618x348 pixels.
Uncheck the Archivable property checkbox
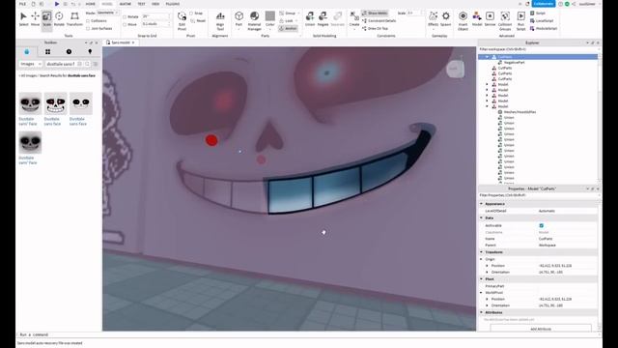pyautogui.click(x=541, y=225)
